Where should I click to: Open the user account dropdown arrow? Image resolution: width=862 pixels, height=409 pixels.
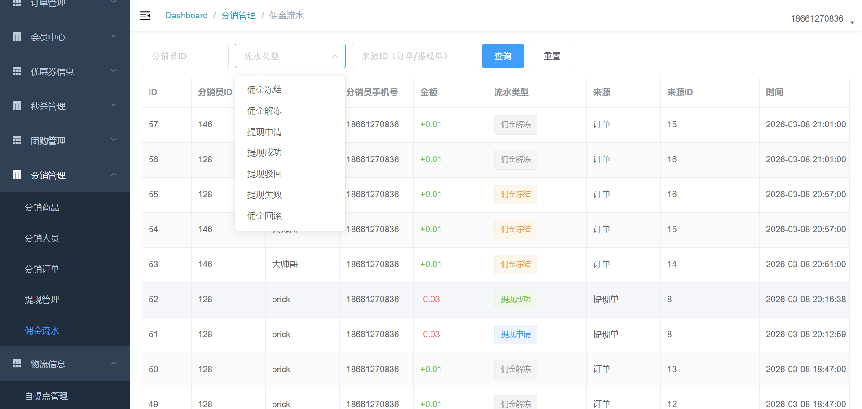[x=852, y=22]
